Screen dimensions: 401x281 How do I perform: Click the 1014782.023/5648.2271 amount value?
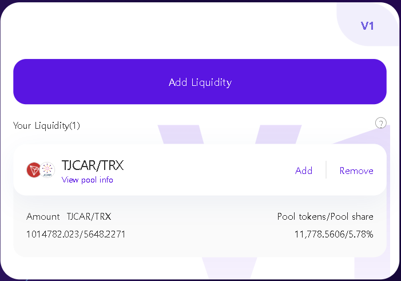click(76, 234)
